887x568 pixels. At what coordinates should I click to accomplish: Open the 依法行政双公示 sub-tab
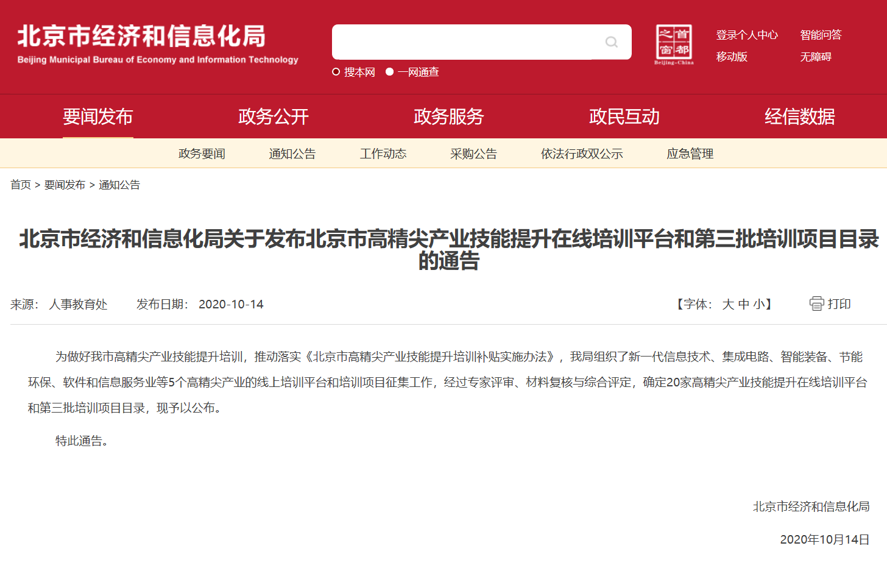tap(581, 154)
